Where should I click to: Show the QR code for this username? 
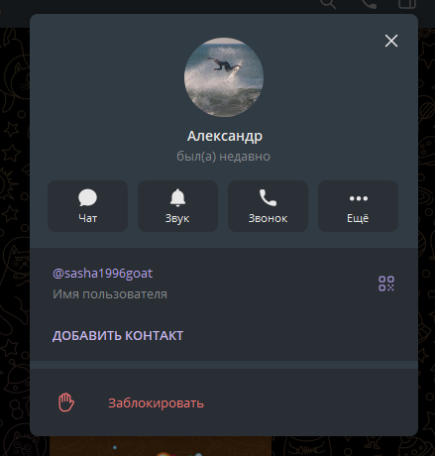(x=386, y=284)
